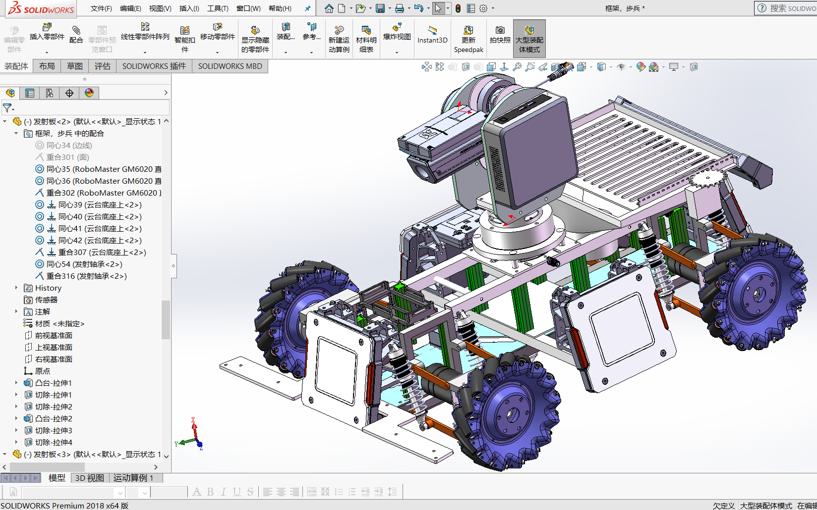Open the 工具(T) menu

[218, 8]
